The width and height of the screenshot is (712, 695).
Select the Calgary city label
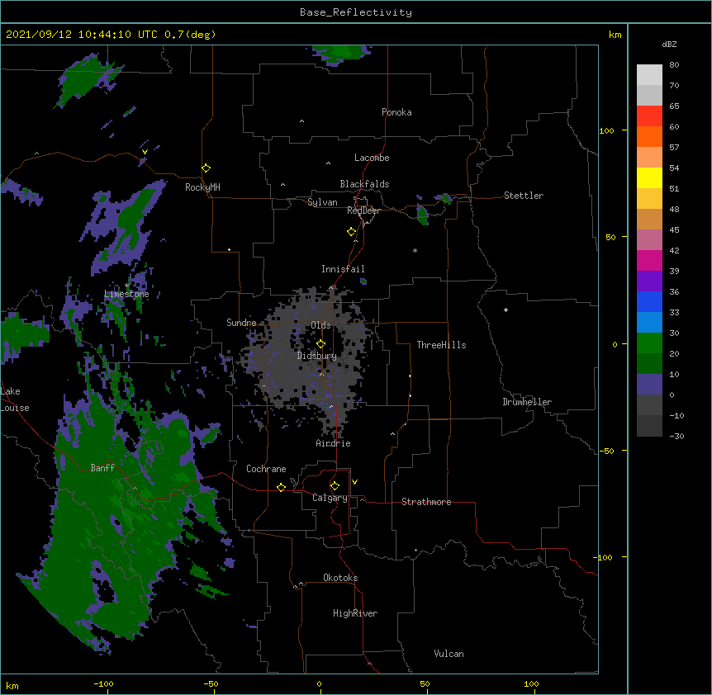tap(330, 498)
